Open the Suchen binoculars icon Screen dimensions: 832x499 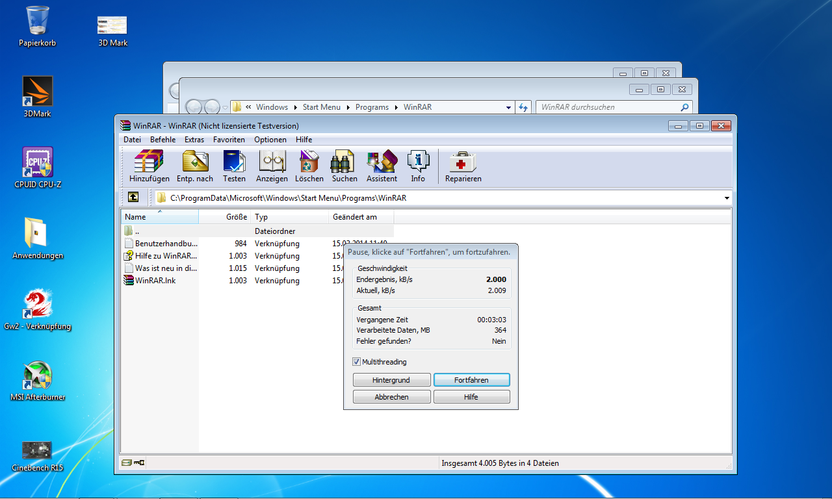tap(344, 166)
